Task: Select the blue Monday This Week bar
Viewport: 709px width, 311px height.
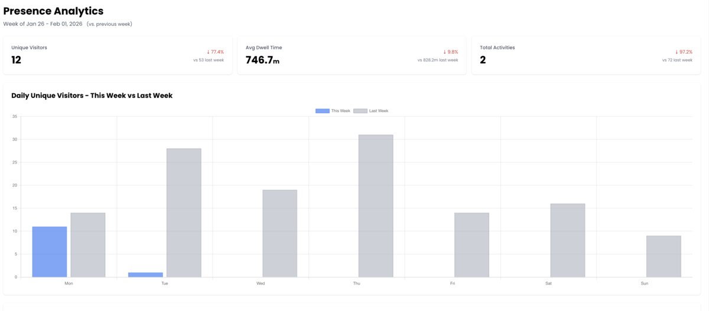Action: pos(49,251)
